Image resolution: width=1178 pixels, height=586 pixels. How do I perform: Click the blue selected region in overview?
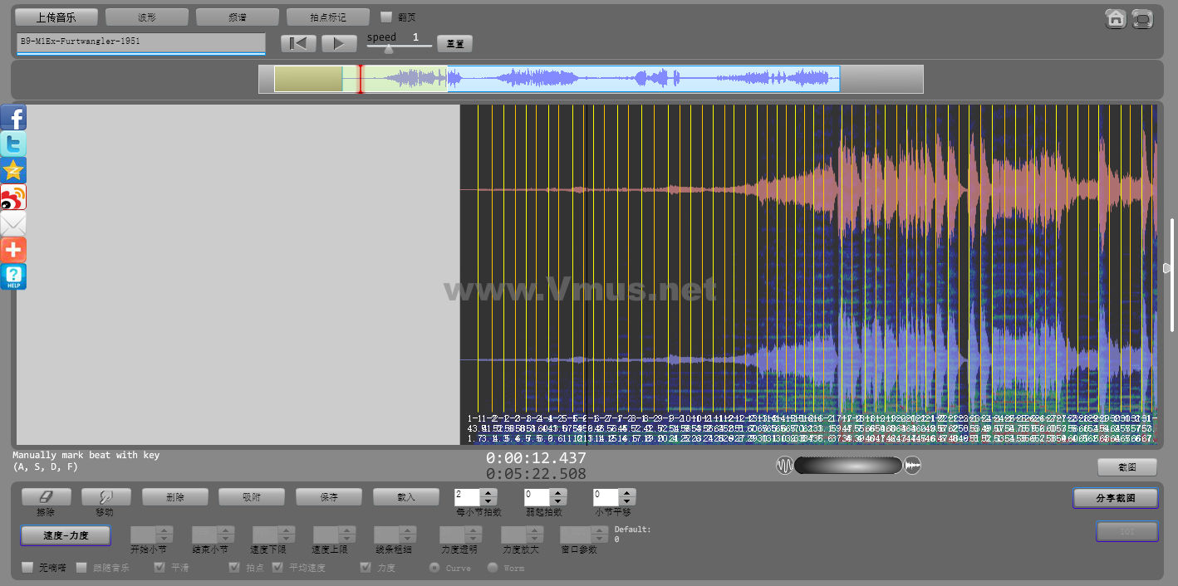(643, 79)
